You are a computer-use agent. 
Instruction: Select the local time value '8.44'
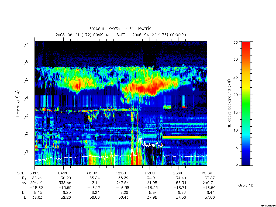coord(211,192)
